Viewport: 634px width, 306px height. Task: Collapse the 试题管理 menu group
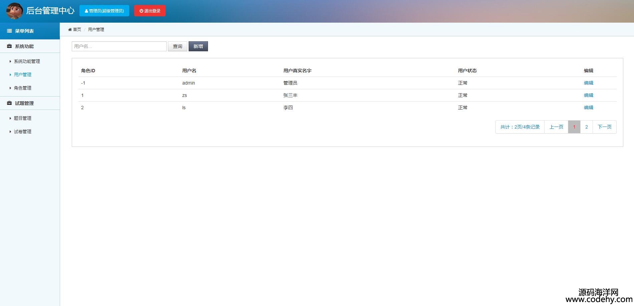point(30,103)
